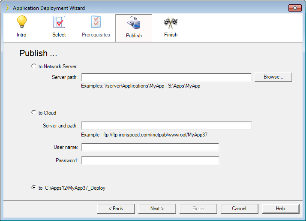The height and width of the screenshot is (221, 306).
Task: Focus the Password field
Action: (x=150, y=160)
